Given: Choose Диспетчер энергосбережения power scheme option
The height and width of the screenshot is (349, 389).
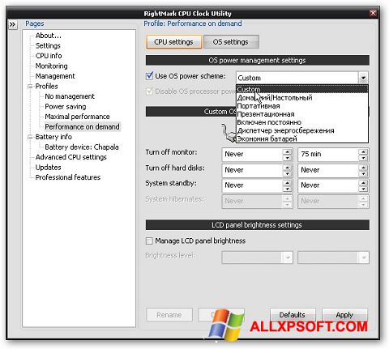Looking at the screenshot, I should tap(302, 130).
